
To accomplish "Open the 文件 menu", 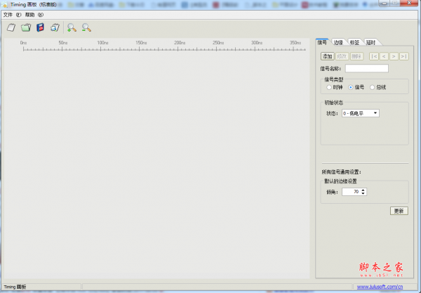I will (12, 15).
